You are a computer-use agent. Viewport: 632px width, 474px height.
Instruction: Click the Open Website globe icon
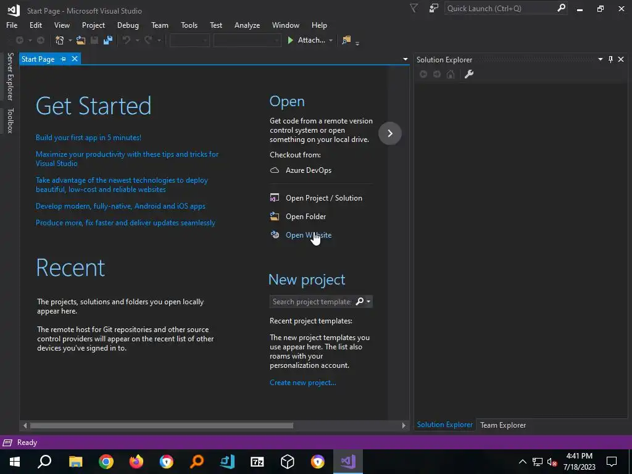[275, 235]
